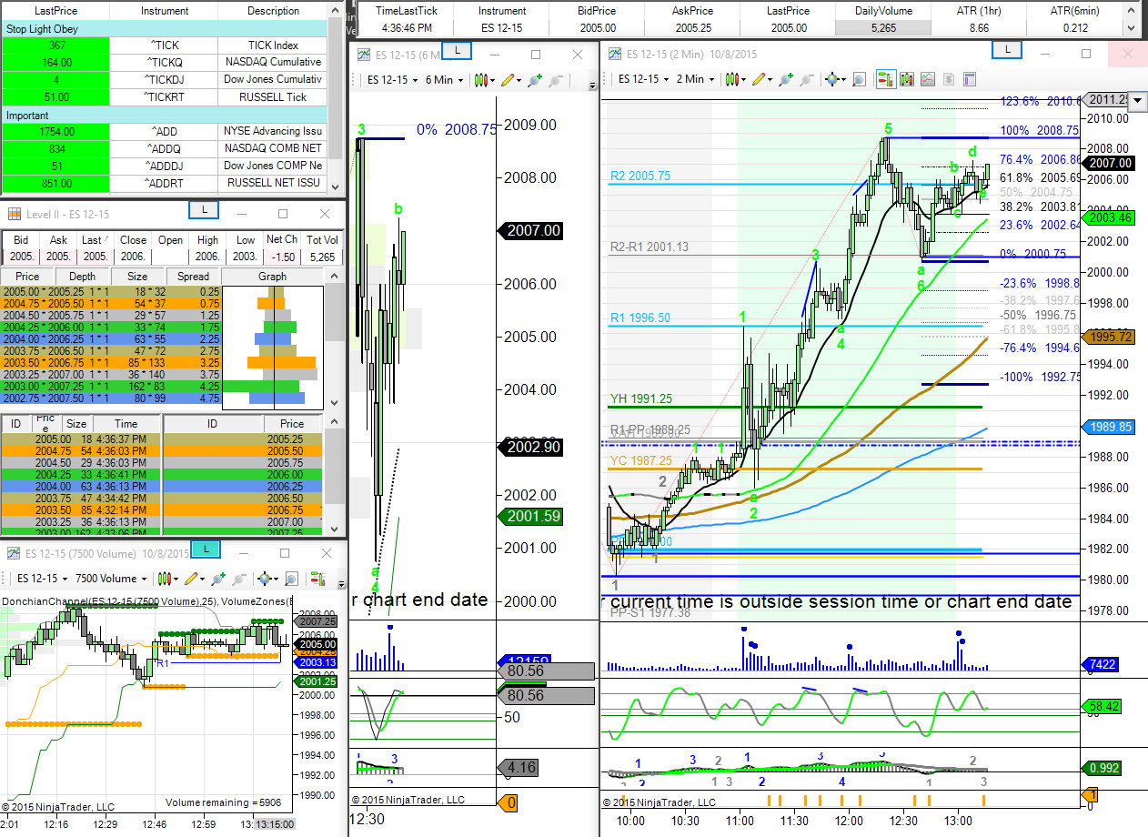This screenshot has height=837, width=1148.
Task: Click the green 367 LastPrice cell
Action: point(56,45)
